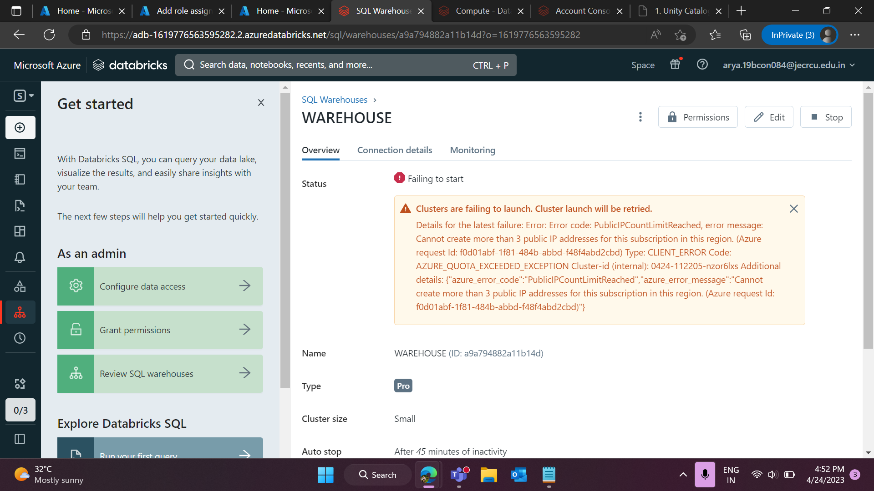This screenshot has width=874, height=491.
Task: Collapse sidebar using panel toggle icon
Action: (x=20, y=439)
